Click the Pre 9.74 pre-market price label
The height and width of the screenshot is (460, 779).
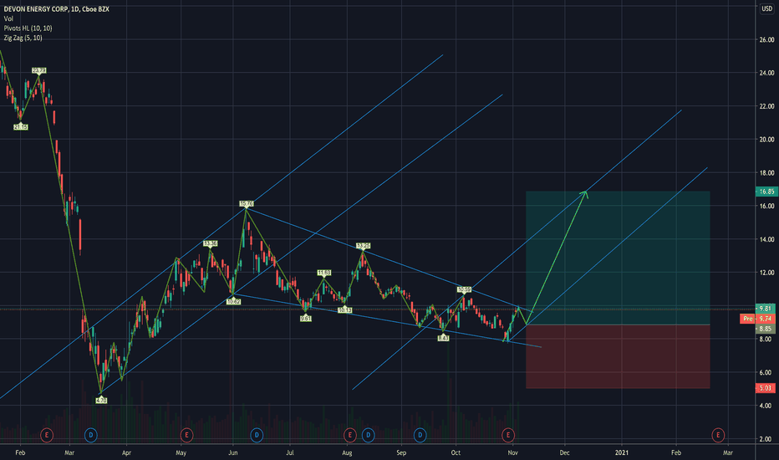(x=758, y=319)
